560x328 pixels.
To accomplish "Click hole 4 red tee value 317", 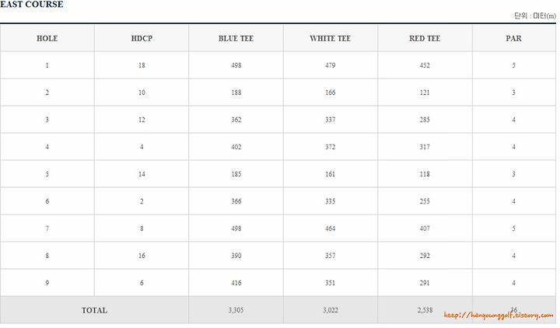I will [425, 147].
